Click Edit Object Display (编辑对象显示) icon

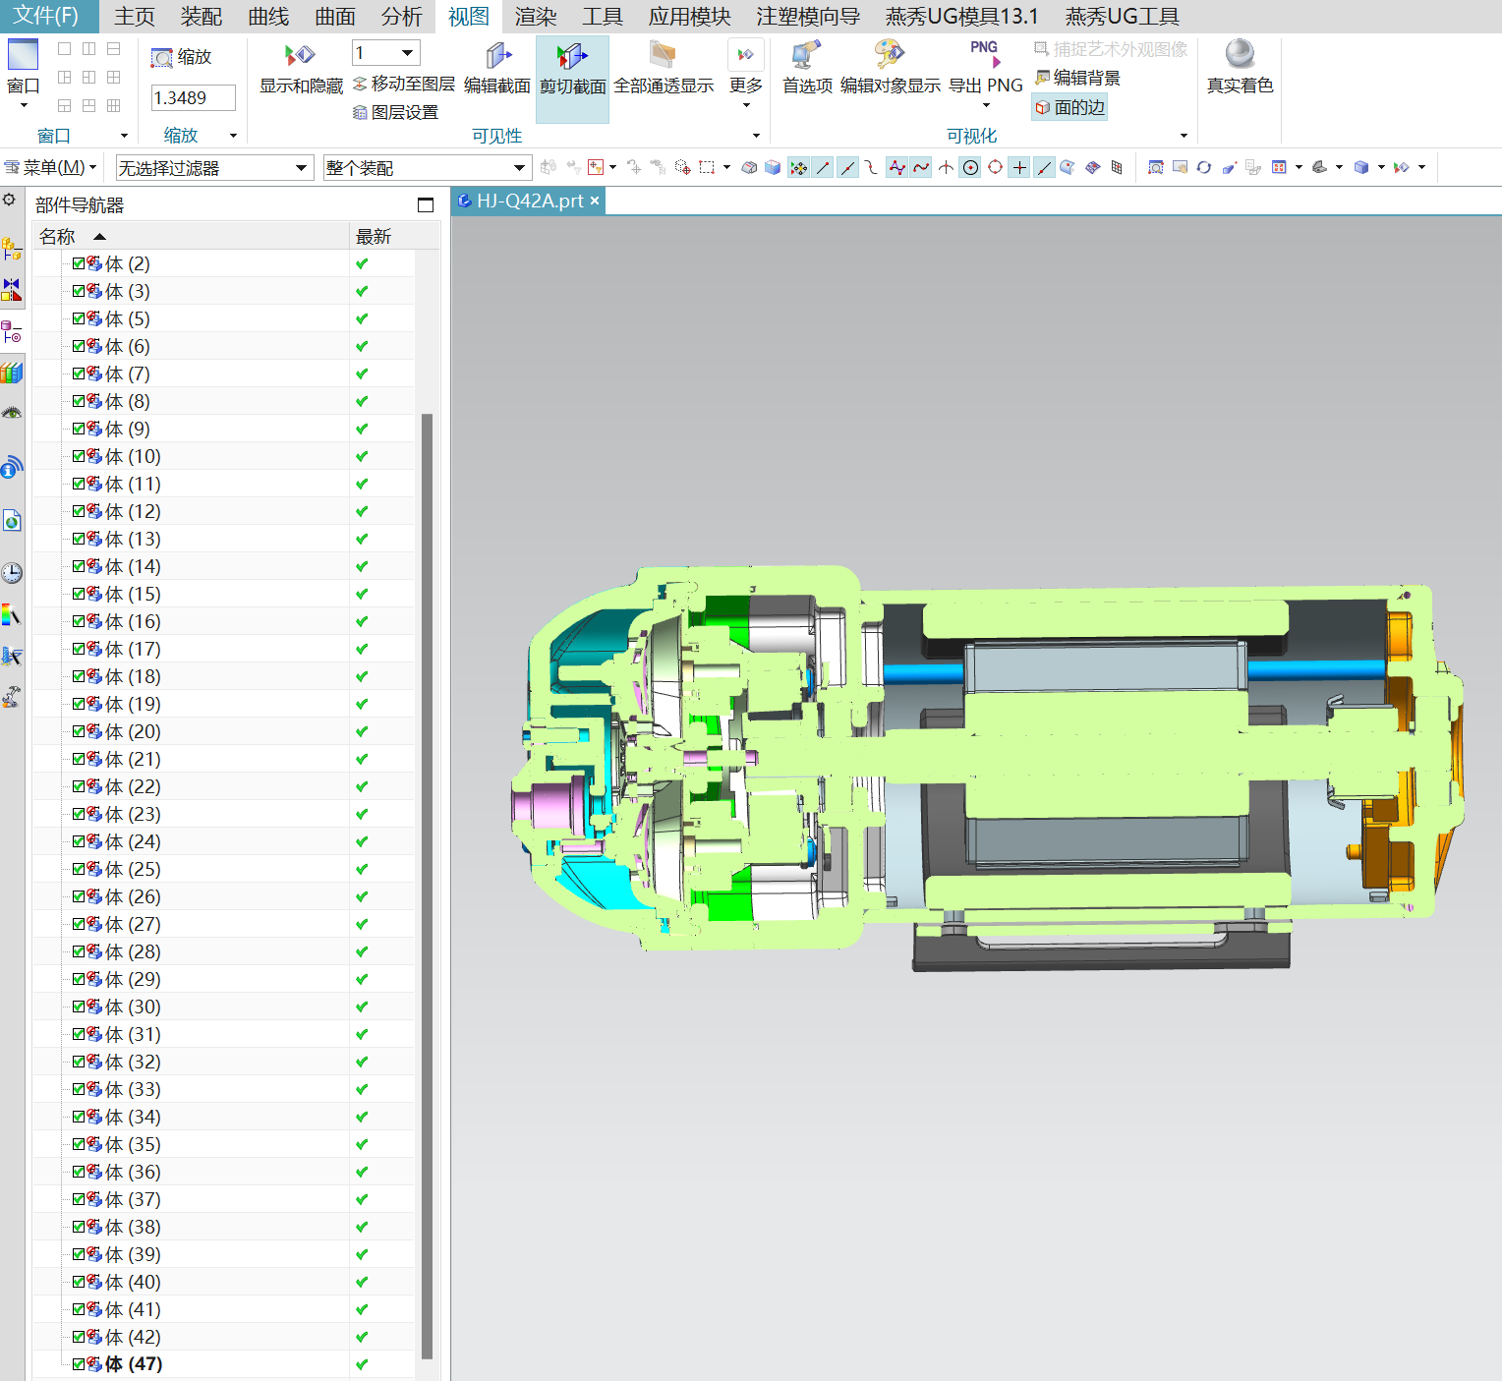coord(890,55)
